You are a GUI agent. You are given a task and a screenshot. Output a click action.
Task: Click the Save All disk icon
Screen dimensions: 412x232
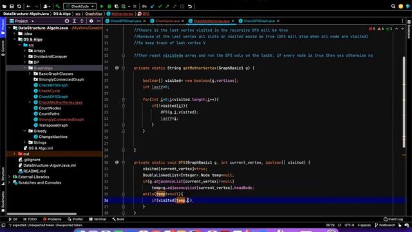[x=12, y=6]
